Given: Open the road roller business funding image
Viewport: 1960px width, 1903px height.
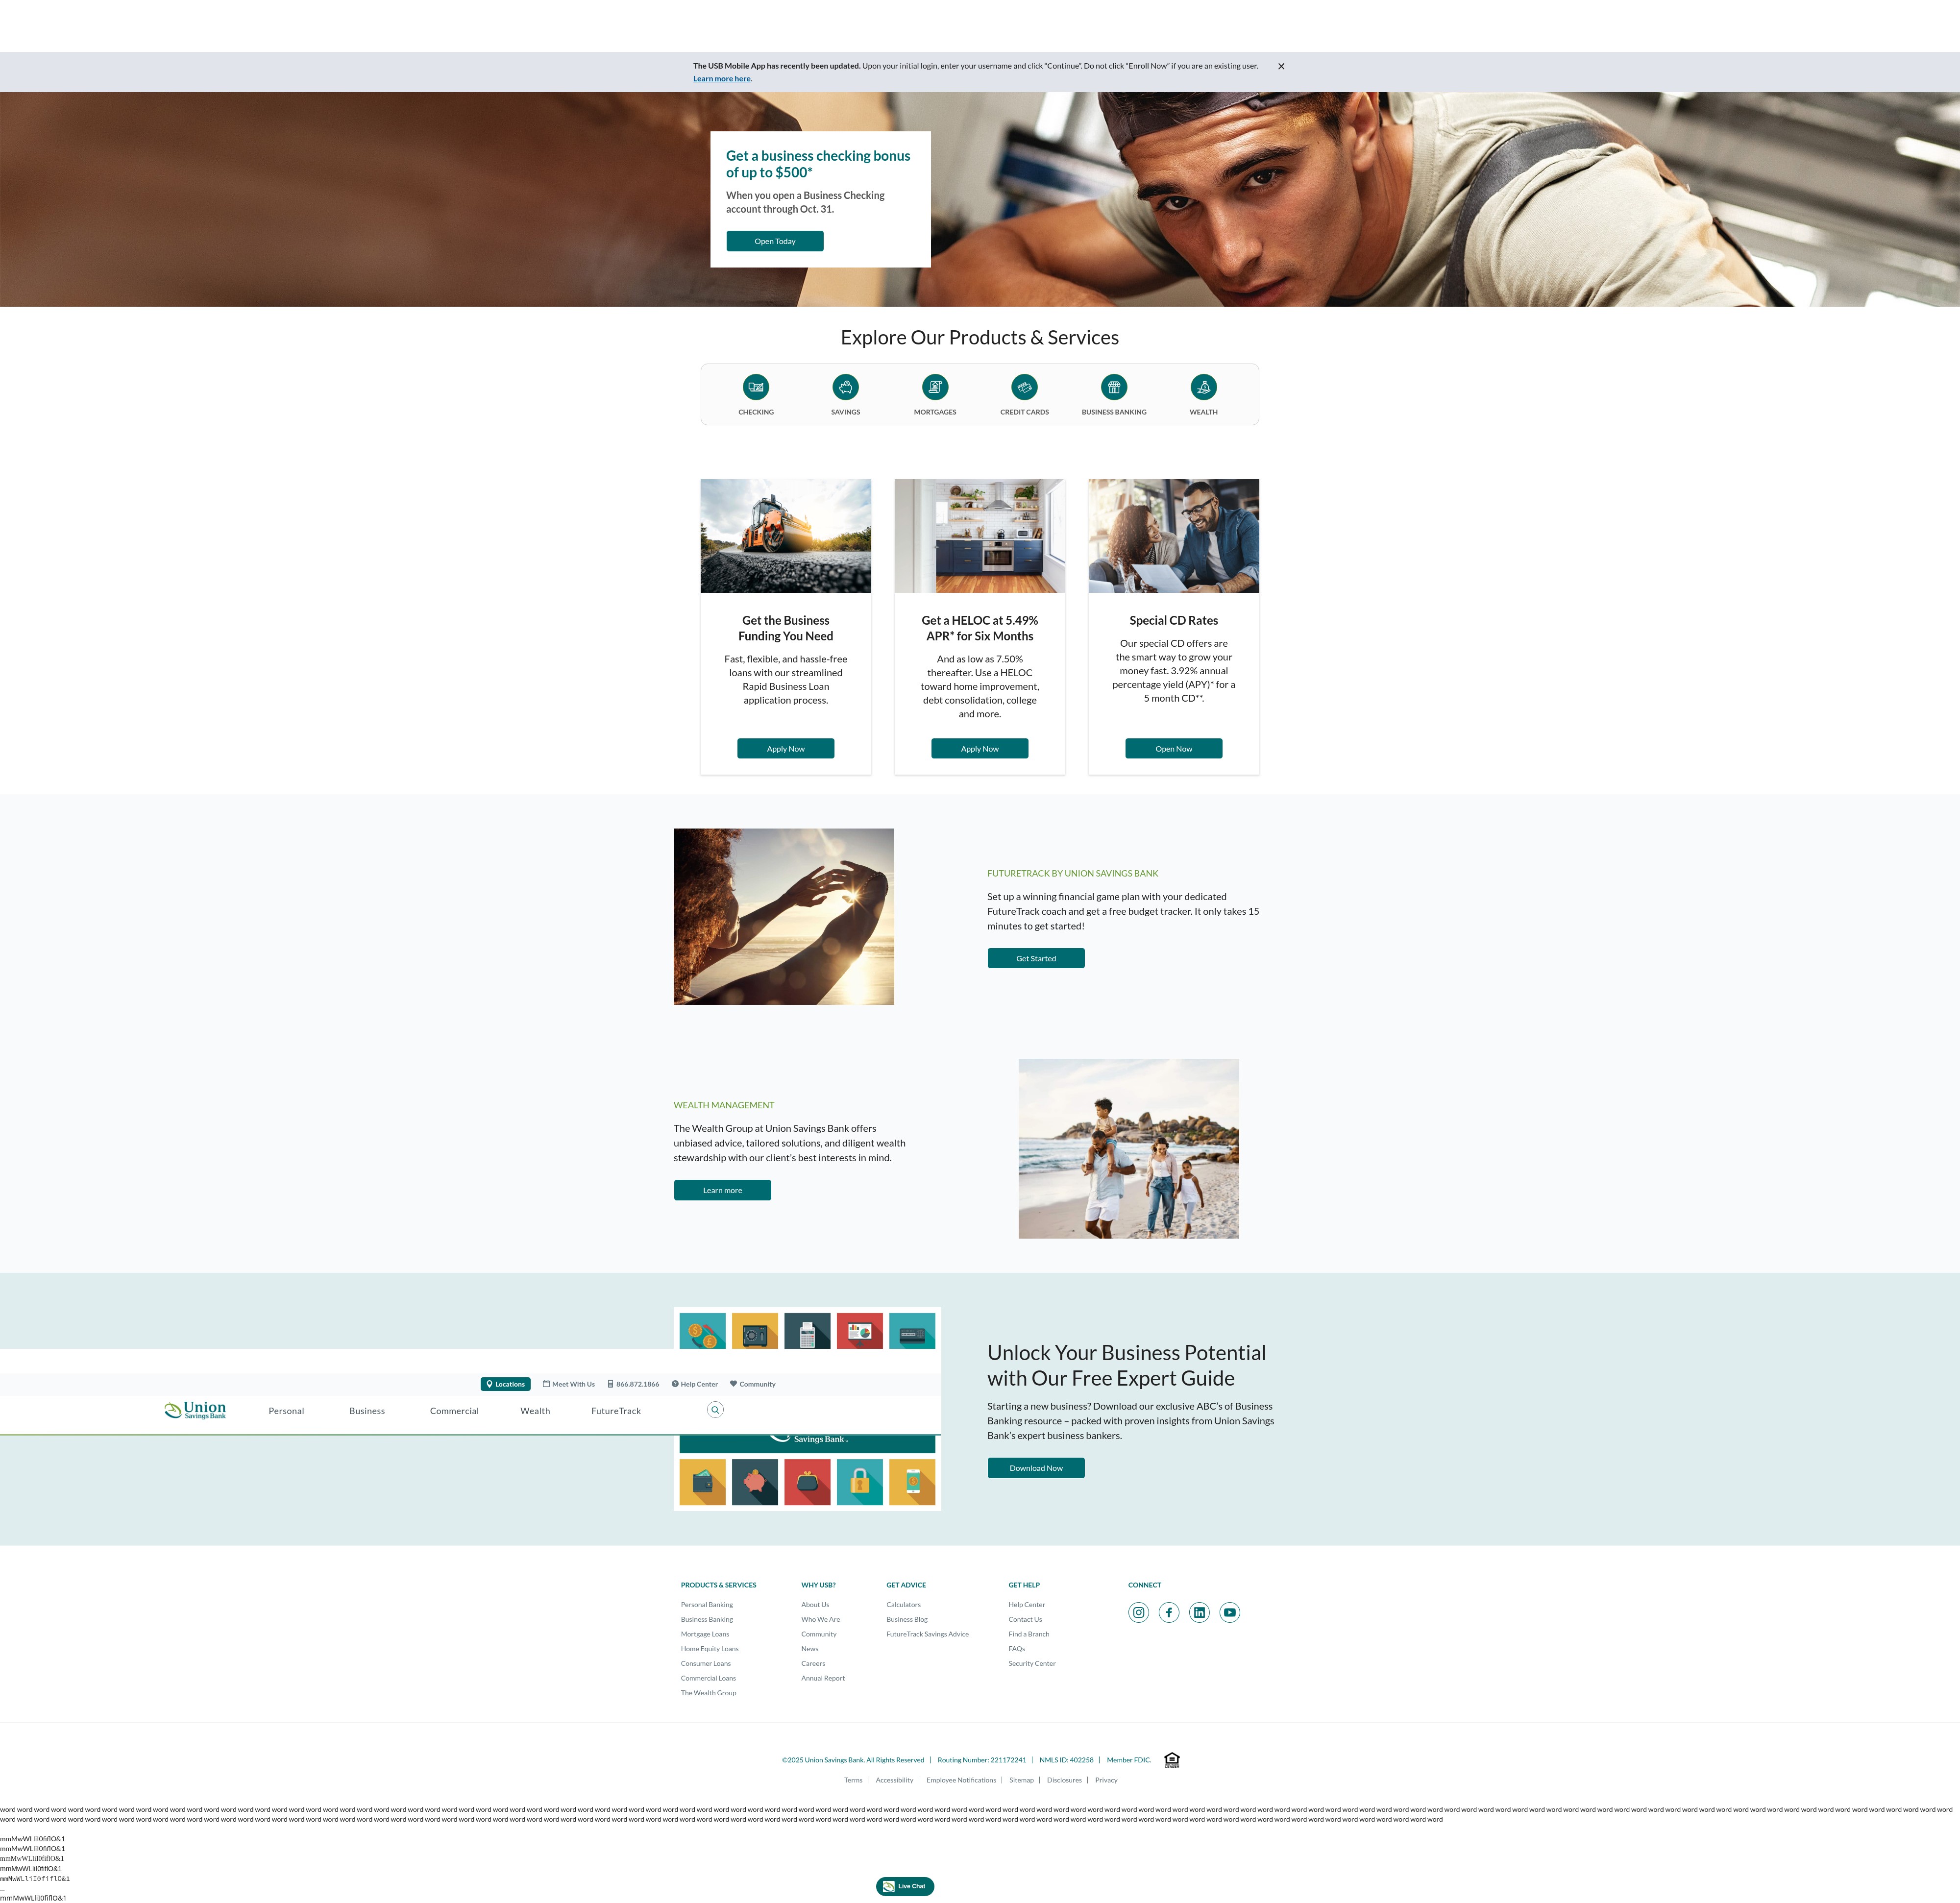Looking at the screenshot, I should (x=785, y=536).
